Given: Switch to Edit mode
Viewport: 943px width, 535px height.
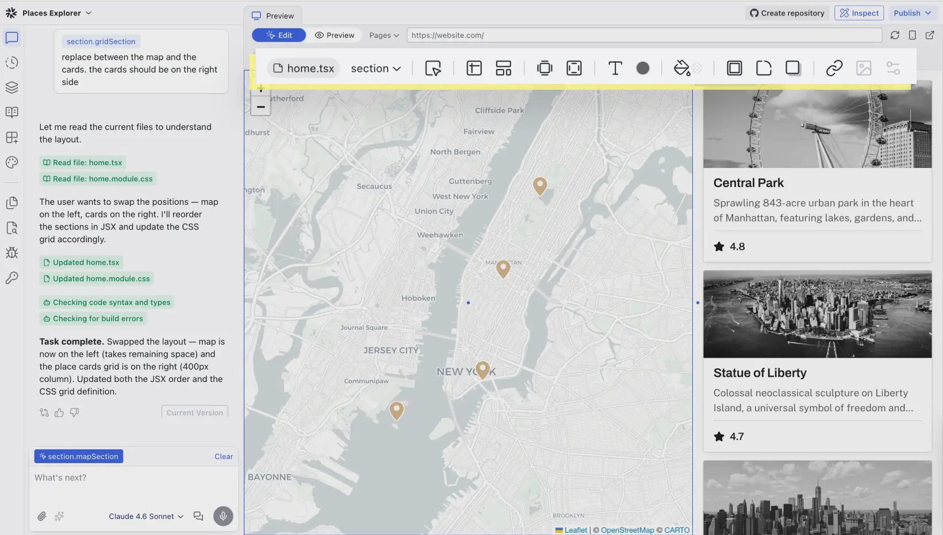Looking at the screenshot, I should pyautogui.click(x=279, y=35).
